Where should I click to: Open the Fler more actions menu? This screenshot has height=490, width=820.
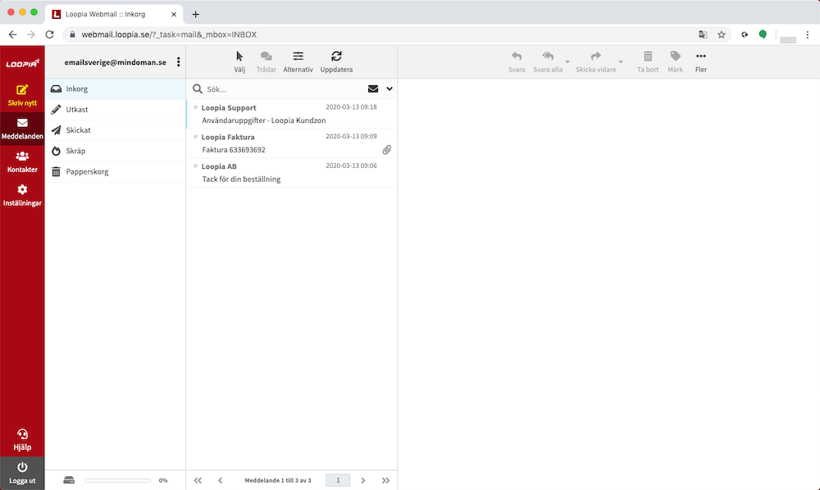pyautogui.click(x=701, y=61)
